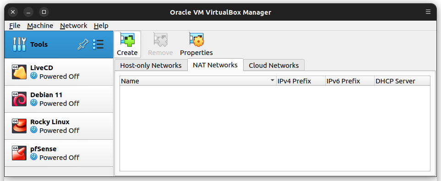Click the sort arrow in Name column

(x=272, y=81)
